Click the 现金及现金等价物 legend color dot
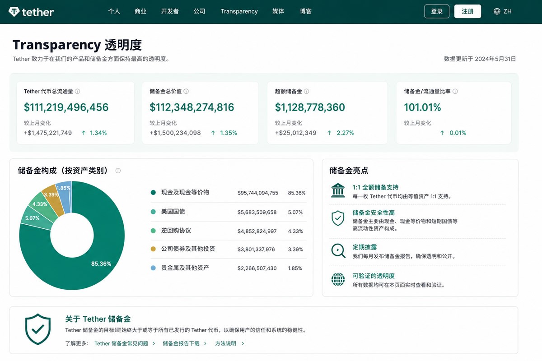Screen dimensions: 542x361 tap(153, 192)
